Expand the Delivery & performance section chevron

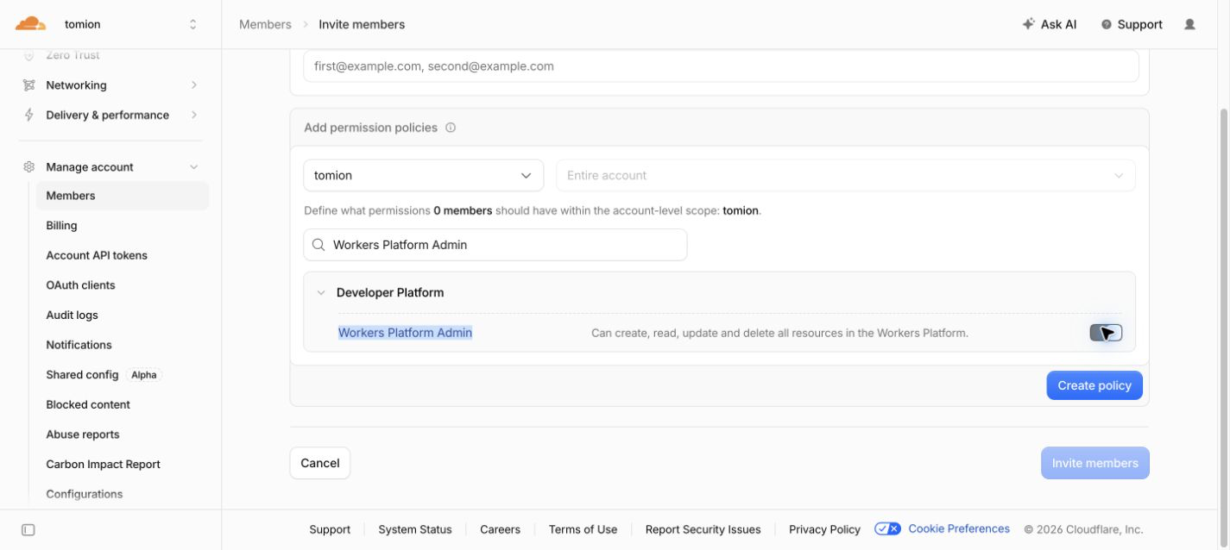(194, 115)
